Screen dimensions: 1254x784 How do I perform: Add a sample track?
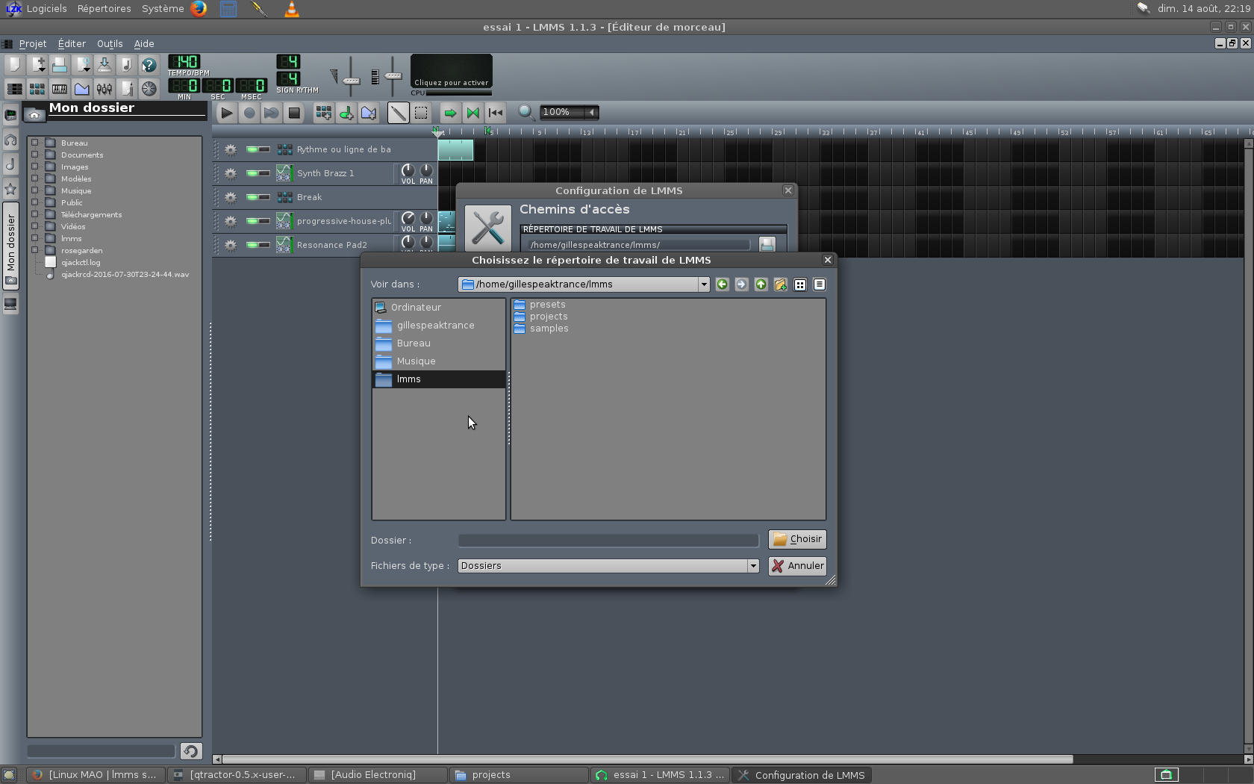click(x=346, y=113)
